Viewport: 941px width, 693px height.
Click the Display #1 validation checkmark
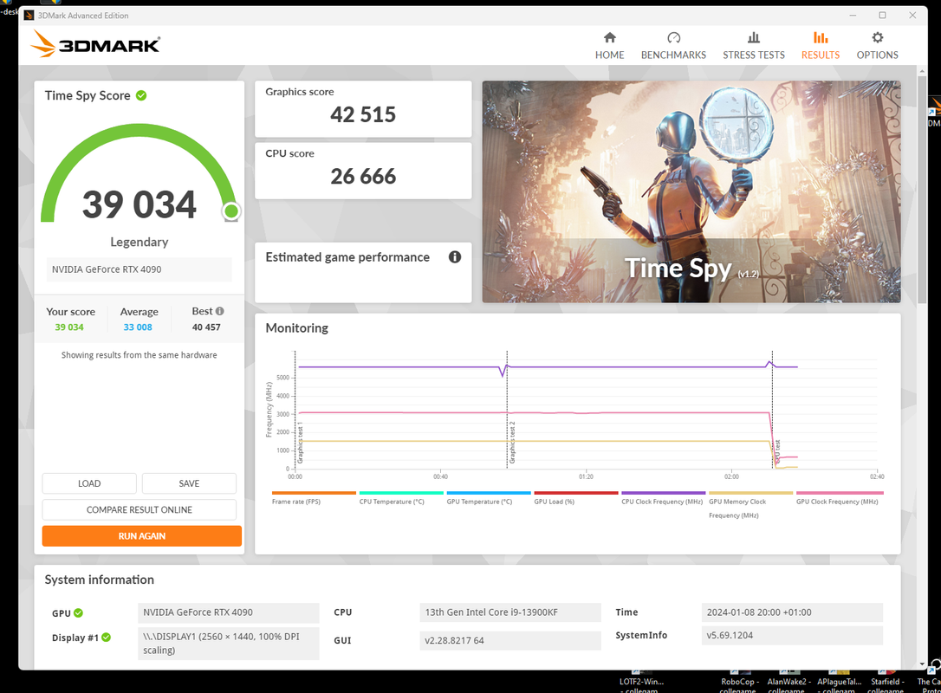point(107,638)
